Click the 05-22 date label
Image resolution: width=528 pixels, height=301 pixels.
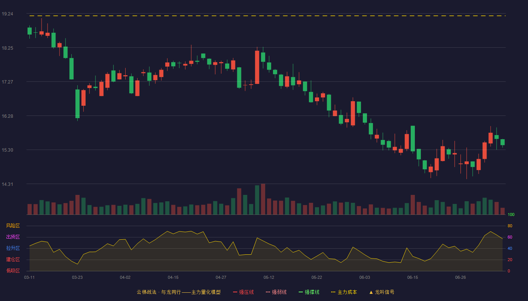(317, 277)
